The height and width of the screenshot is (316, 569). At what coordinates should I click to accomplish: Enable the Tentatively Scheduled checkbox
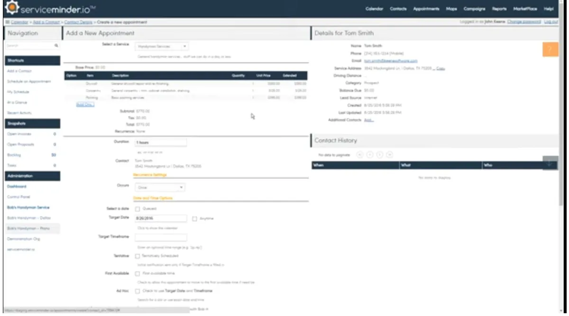[x=138, y=256]
